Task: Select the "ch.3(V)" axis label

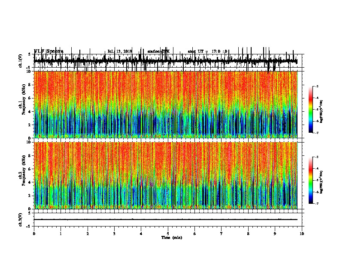Action: click(21, 220)
